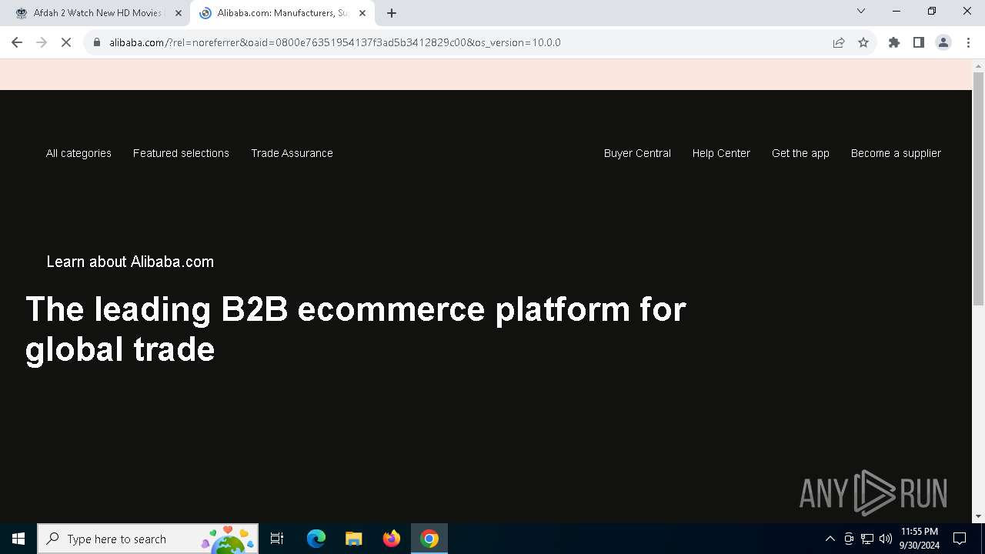Open the Help Center link
The width and height of the screenshot is (985, 554).
point(721,153)
